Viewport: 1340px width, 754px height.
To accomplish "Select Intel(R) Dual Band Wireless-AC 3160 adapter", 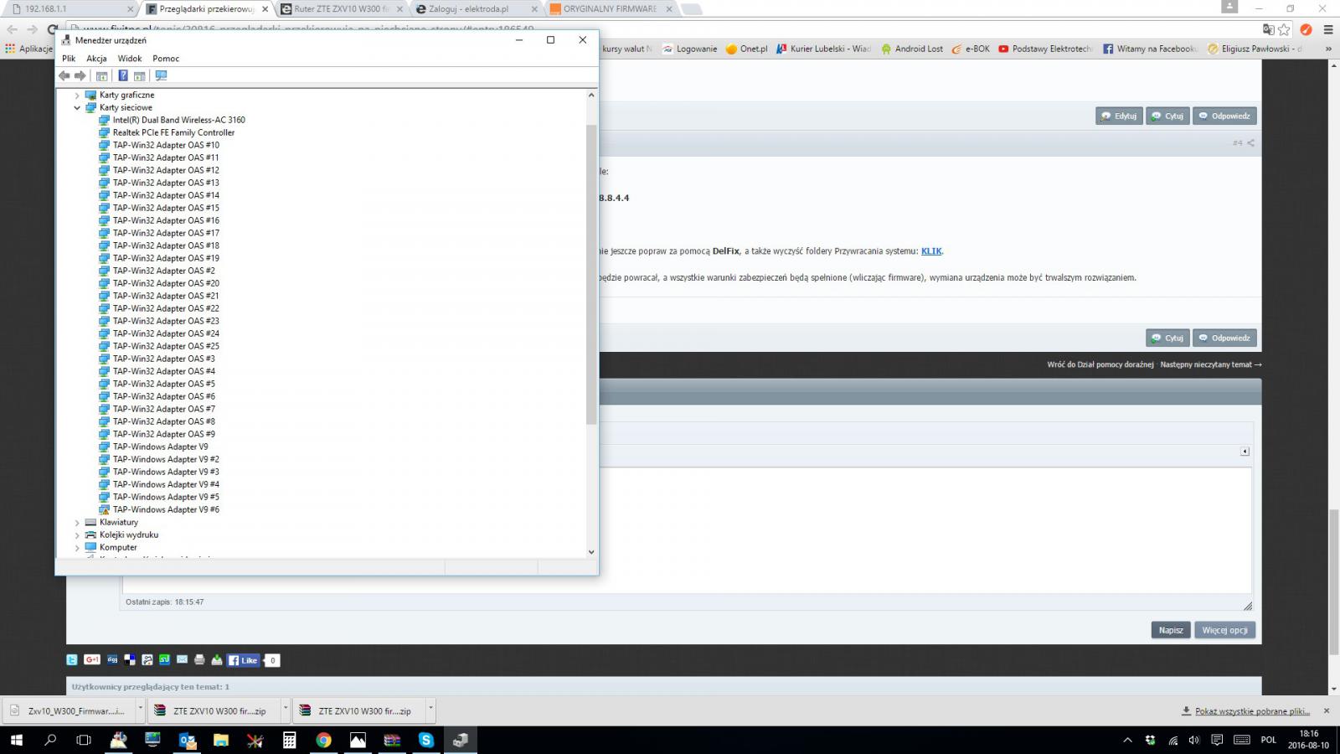I will pos(179,120).
